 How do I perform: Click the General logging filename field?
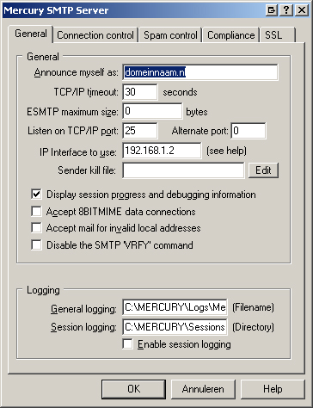175,307
